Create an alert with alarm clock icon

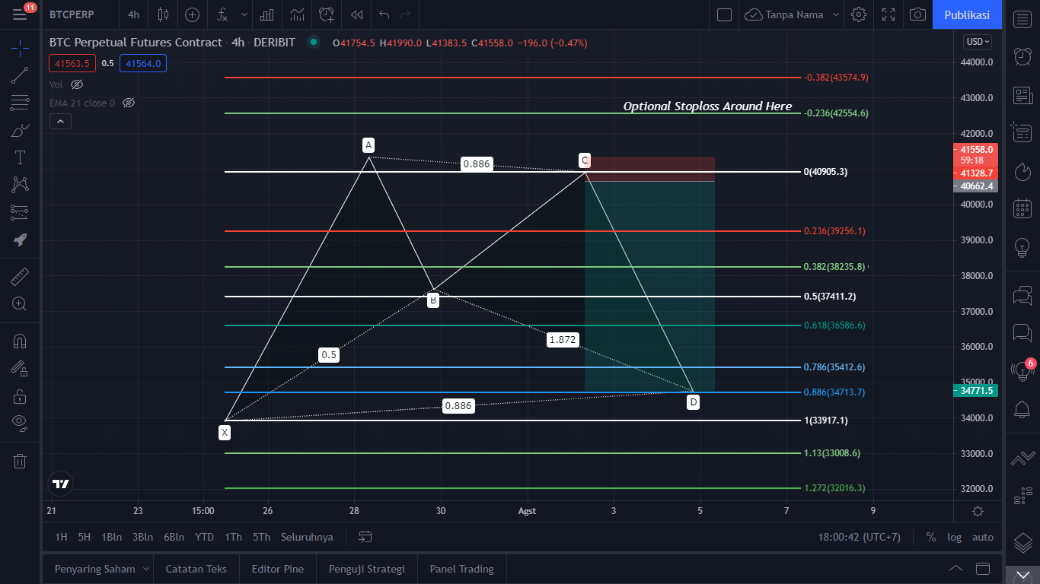click(x=327, y=14)
